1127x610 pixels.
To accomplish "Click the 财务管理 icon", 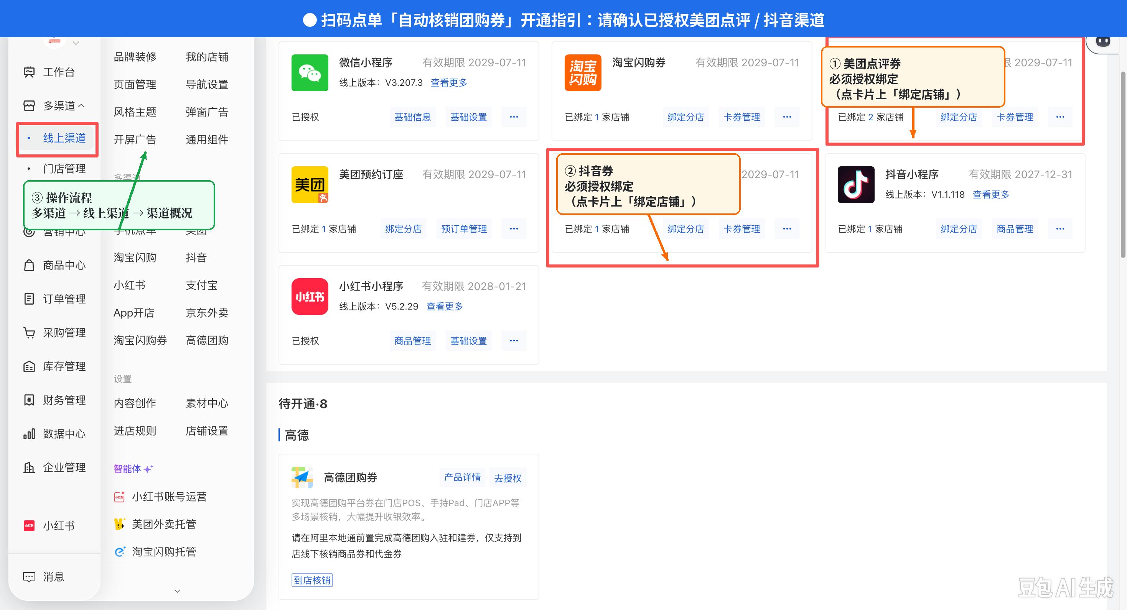I will click(x=29, y=400).
